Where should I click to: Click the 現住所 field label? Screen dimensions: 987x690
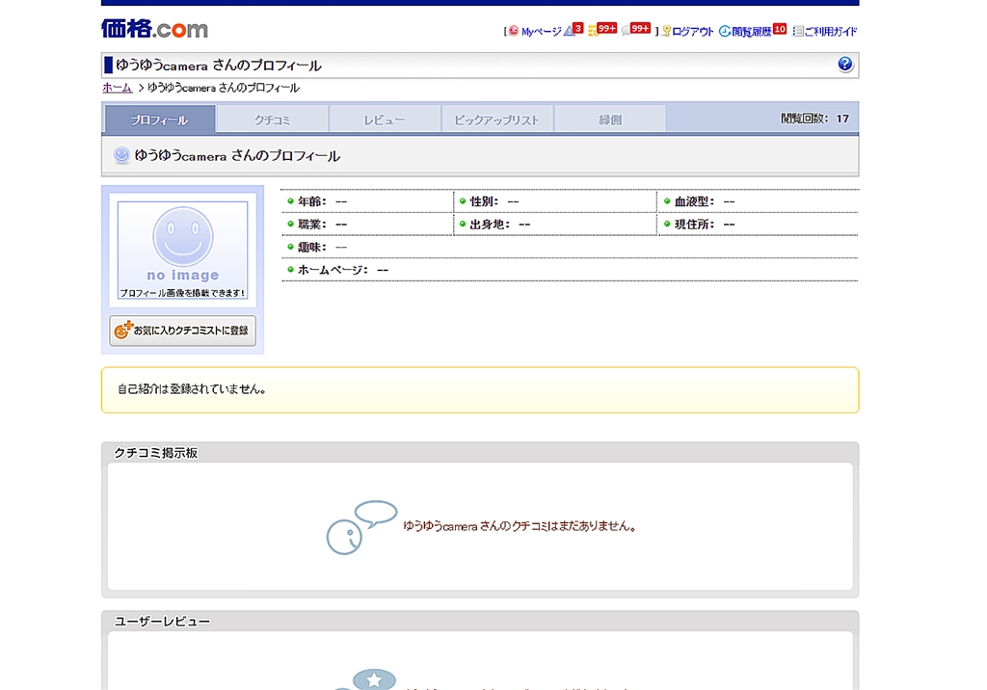click(x=694, y=225)
